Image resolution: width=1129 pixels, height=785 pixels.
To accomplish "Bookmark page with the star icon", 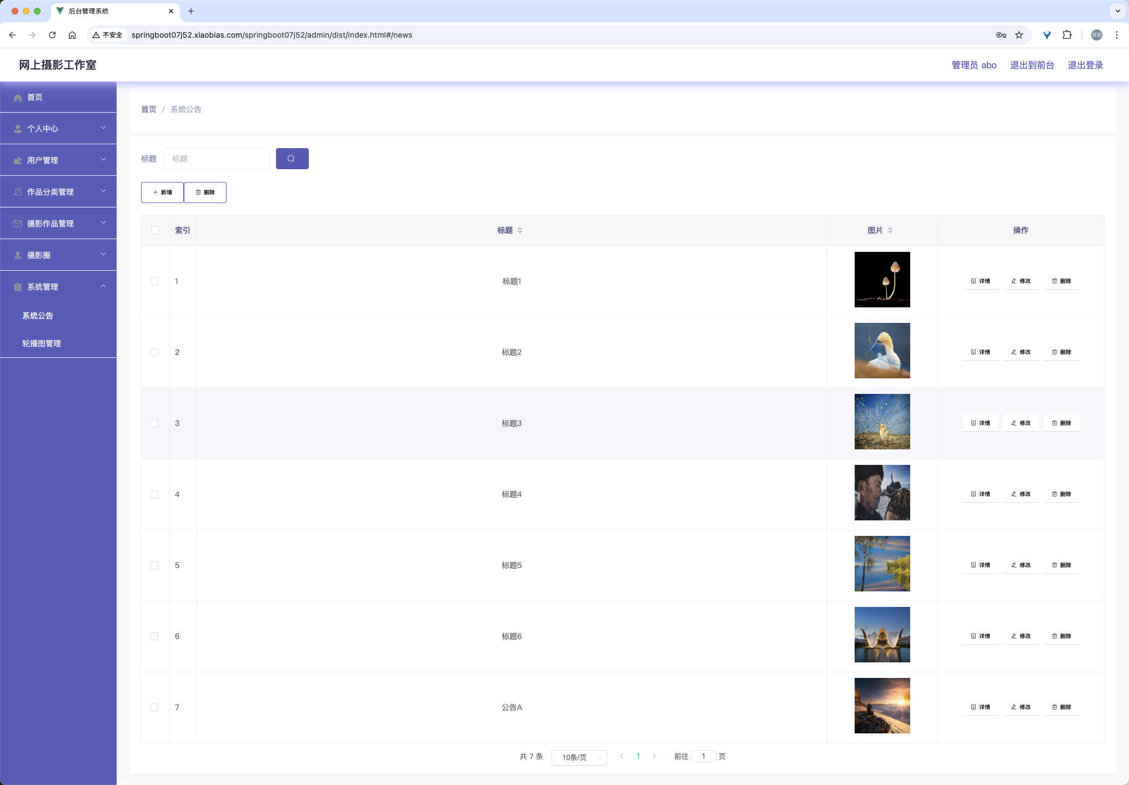I will pyautogui.click(x=1019, y=35).
